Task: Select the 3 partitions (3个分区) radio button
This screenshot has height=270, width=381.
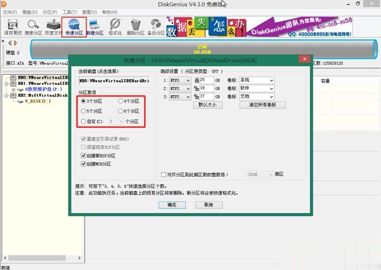Action: coord(83,101)
